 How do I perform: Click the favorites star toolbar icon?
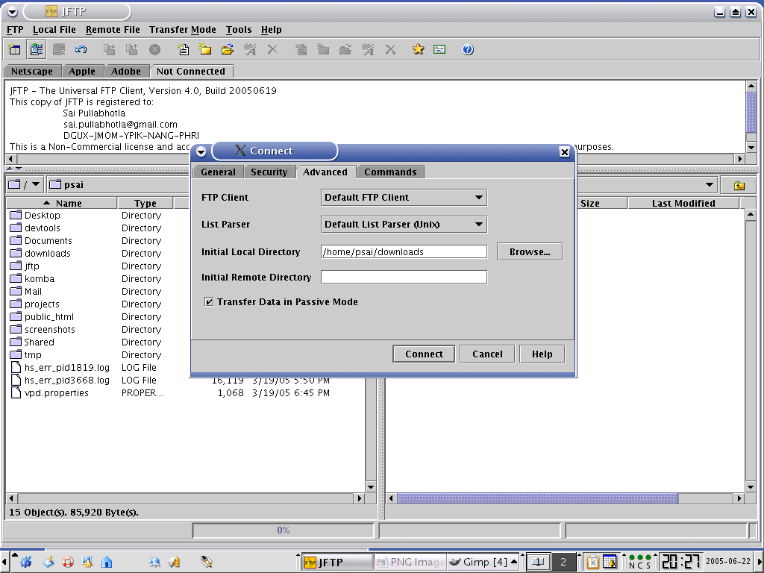click(x=418, y=49)
